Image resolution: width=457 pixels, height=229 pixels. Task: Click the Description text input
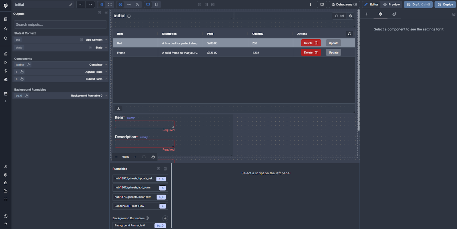click(x=145, y=144)
